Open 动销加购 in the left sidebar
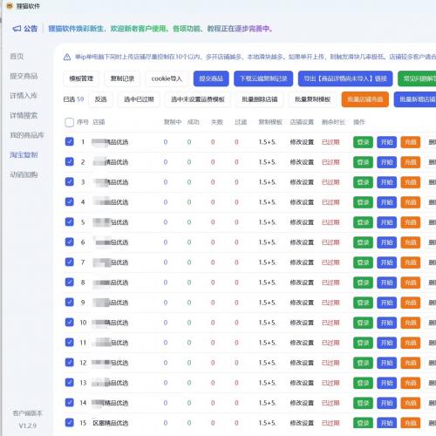Viewport: 436px width, 436px height. tap(24, 174)
